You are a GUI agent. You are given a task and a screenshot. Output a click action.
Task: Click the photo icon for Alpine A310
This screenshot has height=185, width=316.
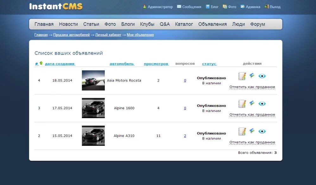[x=252, y=131]
